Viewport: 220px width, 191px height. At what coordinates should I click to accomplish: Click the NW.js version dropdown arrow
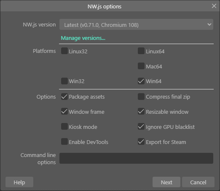coord(209,24)
